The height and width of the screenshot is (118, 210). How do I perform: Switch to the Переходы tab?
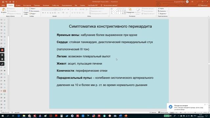coord(37,5)
